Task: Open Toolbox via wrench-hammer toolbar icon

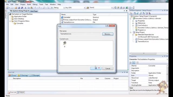Action: coord(124,8)
